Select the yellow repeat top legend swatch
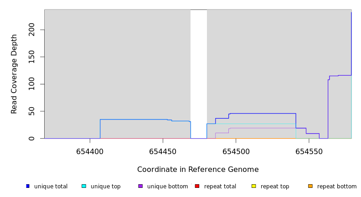The height and width of the screenshot is (197, 361). 254,186
